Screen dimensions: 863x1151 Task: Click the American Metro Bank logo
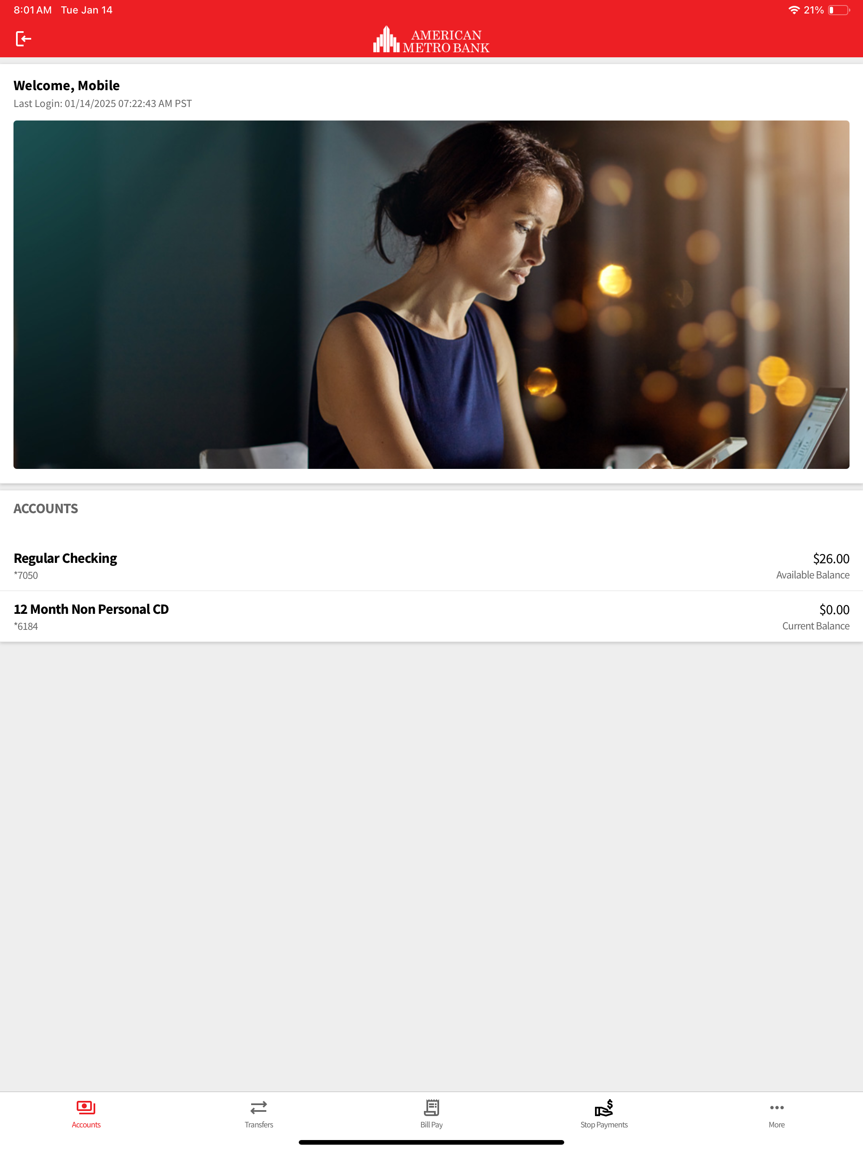pos(431,40)
